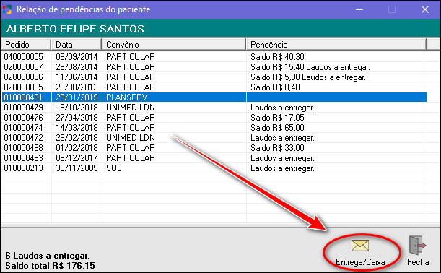Click the Convênio column header

pyautogui.click(x=174, y=45)
